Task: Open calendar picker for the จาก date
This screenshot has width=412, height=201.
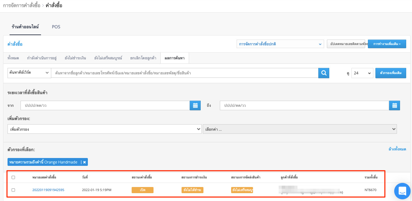Action: click(195, 105)
